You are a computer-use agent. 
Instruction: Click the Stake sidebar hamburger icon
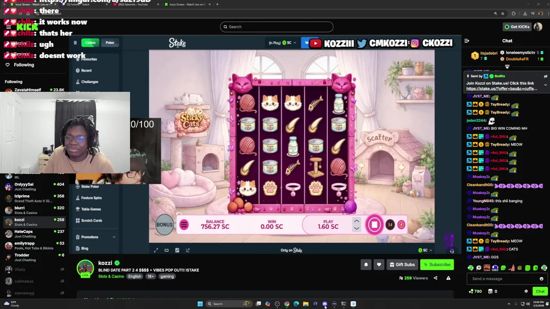(75, 42)
